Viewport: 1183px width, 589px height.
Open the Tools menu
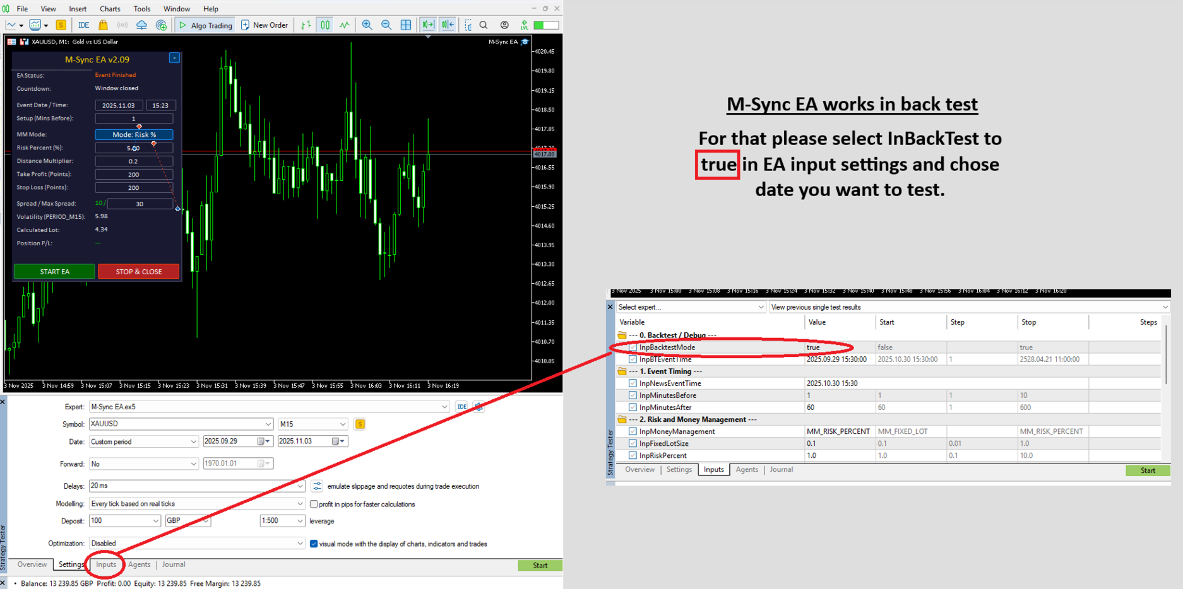click(142, 9)
